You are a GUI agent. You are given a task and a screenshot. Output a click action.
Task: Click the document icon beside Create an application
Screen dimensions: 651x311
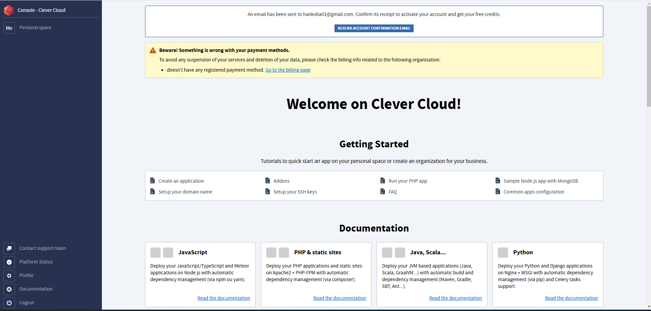coord(152,181)
